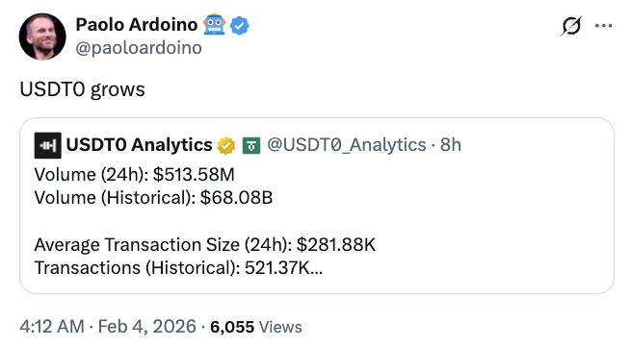631x347 pixels.
Task: Click the 6,055 Views count
Action: click(256, 327)
